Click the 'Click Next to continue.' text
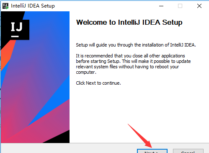 click(x=98, y=83)
